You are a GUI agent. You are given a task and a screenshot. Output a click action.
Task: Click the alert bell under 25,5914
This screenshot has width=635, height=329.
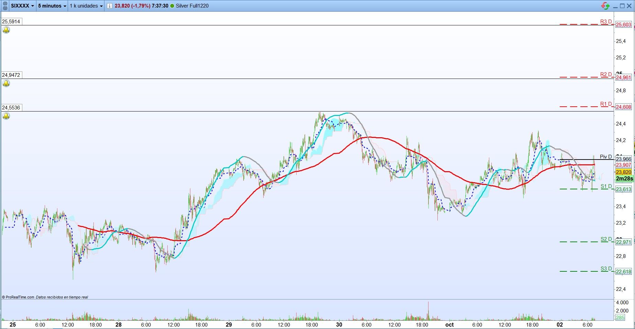click(6, 30)
